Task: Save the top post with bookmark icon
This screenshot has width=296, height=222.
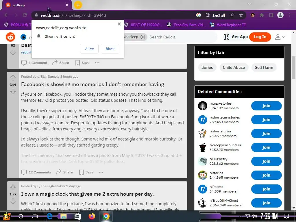Action: point(82,63)
